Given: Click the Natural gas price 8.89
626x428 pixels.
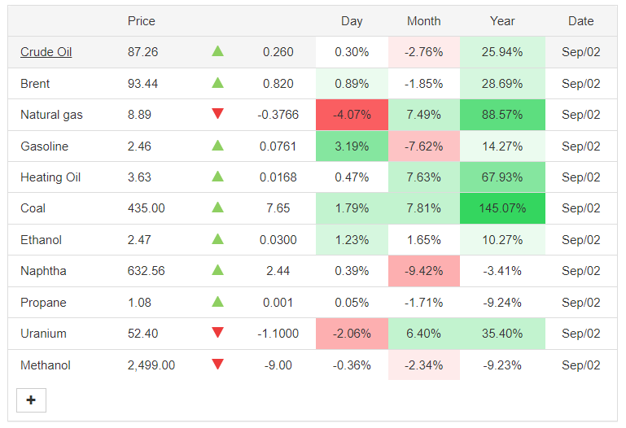Looking at the screenshot, I should point(139,115).
